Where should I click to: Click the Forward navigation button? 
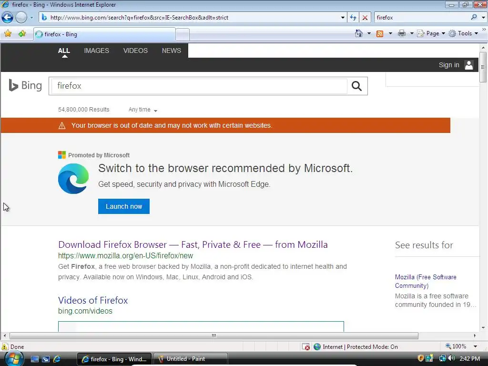(21, 18)
